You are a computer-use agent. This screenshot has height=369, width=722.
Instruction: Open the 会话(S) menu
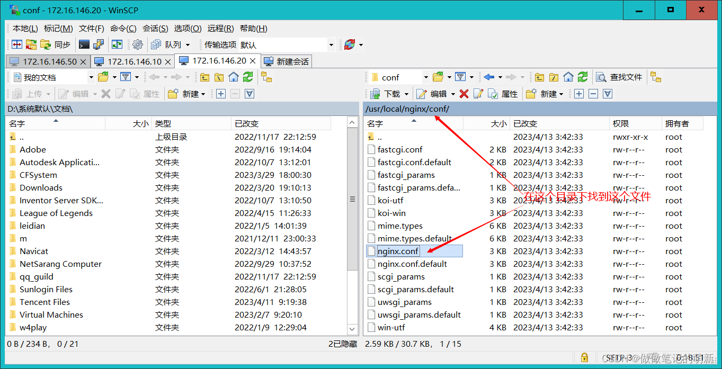point(155,29)
